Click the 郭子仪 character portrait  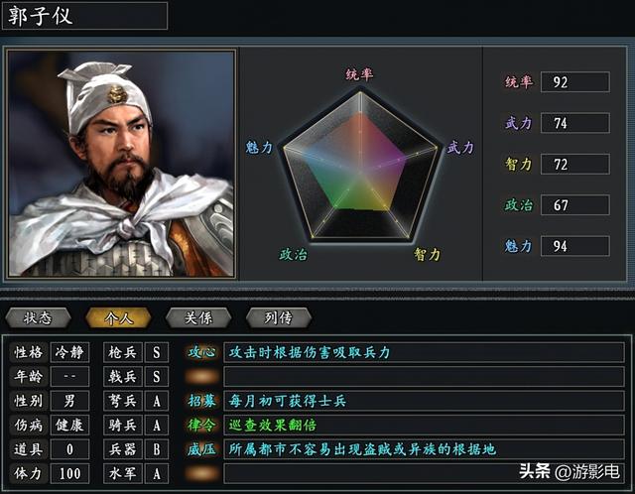click(121, 163)
